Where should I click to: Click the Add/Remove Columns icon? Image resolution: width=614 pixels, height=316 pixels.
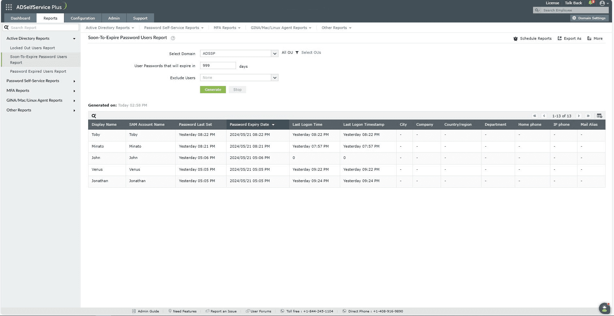pyautogui.click(x=599, y=116)
